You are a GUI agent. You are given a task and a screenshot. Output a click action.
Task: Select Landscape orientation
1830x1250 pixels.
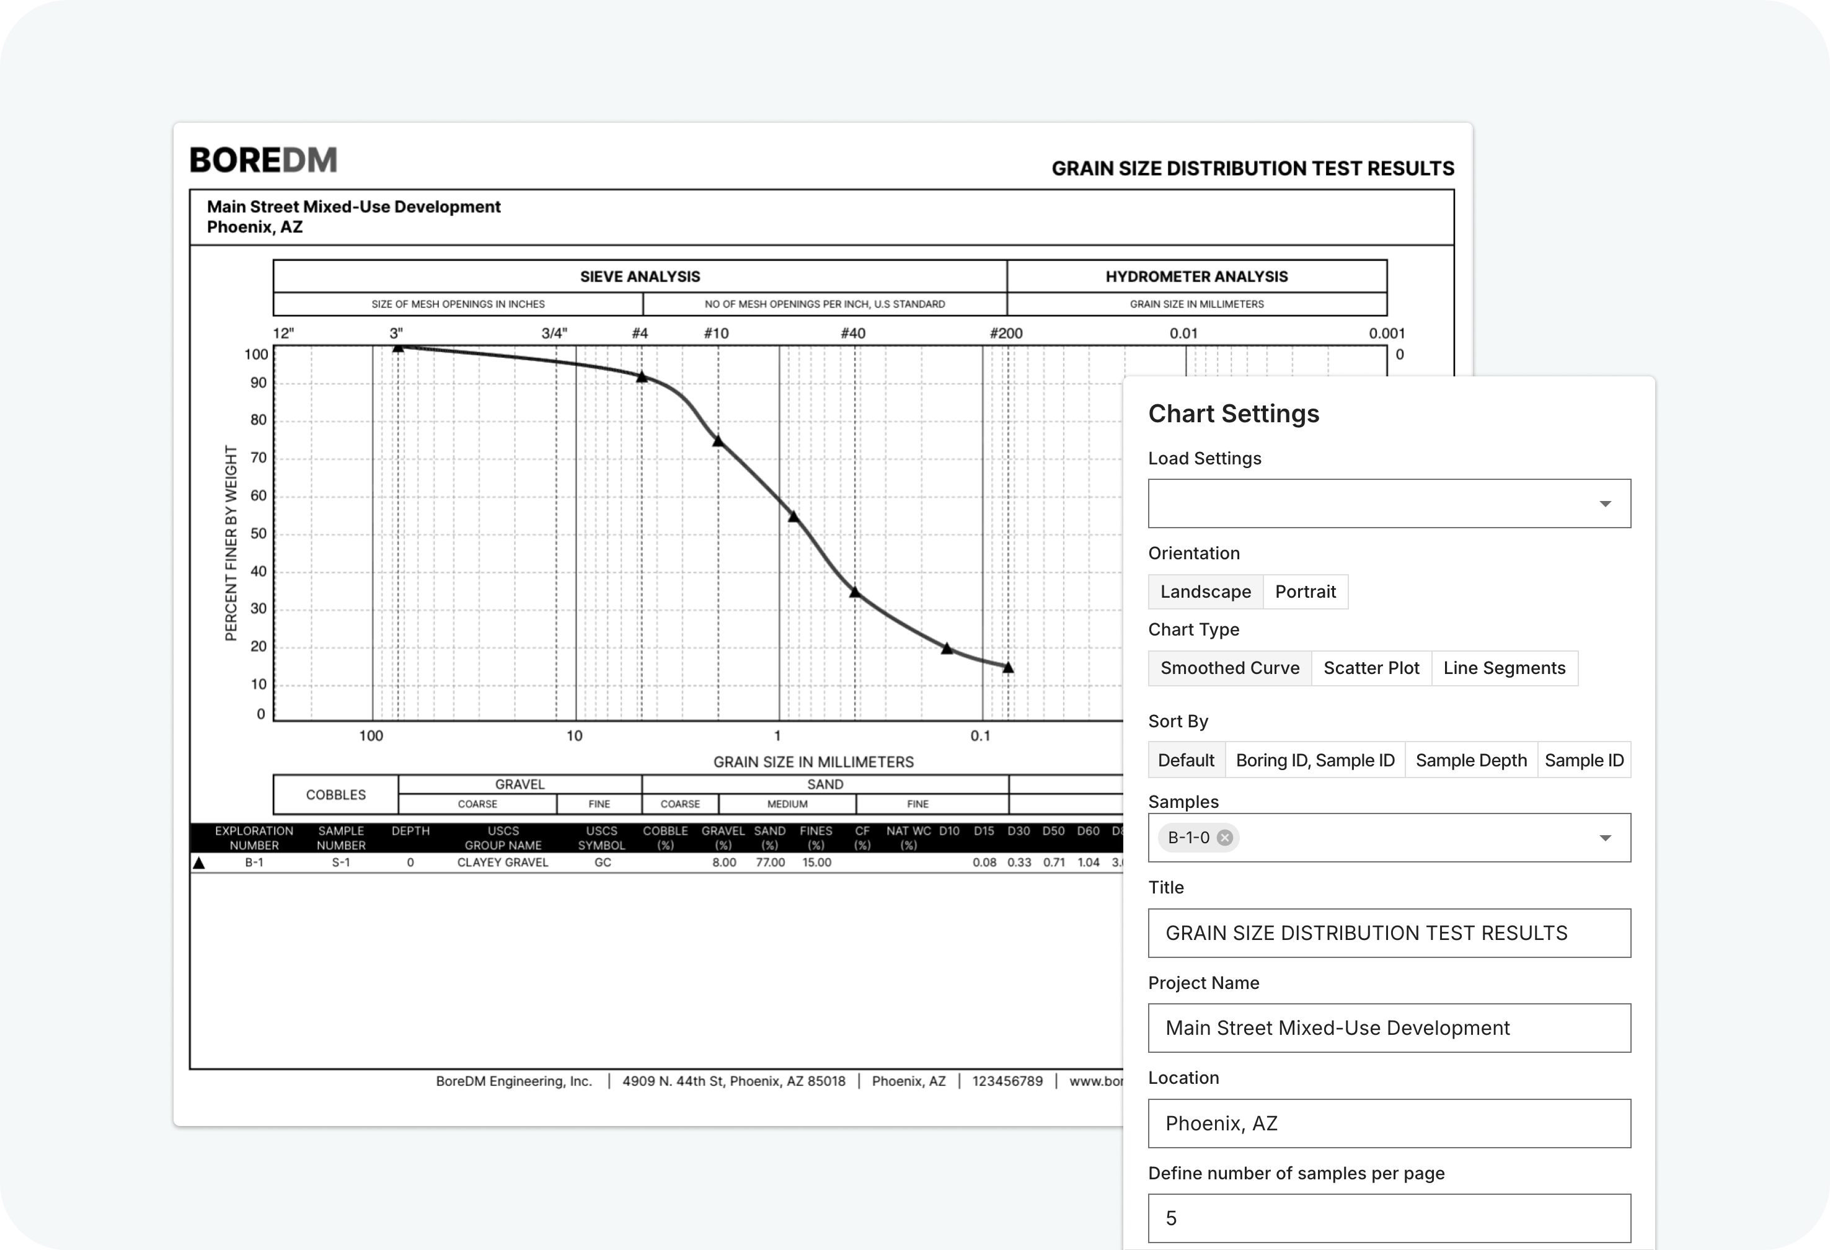[x=1205, y=592]
